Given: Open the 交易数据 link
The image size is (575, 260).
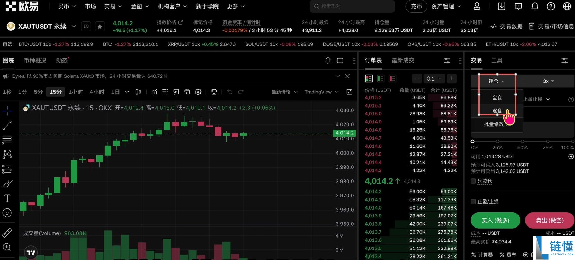Looking at the screenshot, I should click(x=506, y=26).
